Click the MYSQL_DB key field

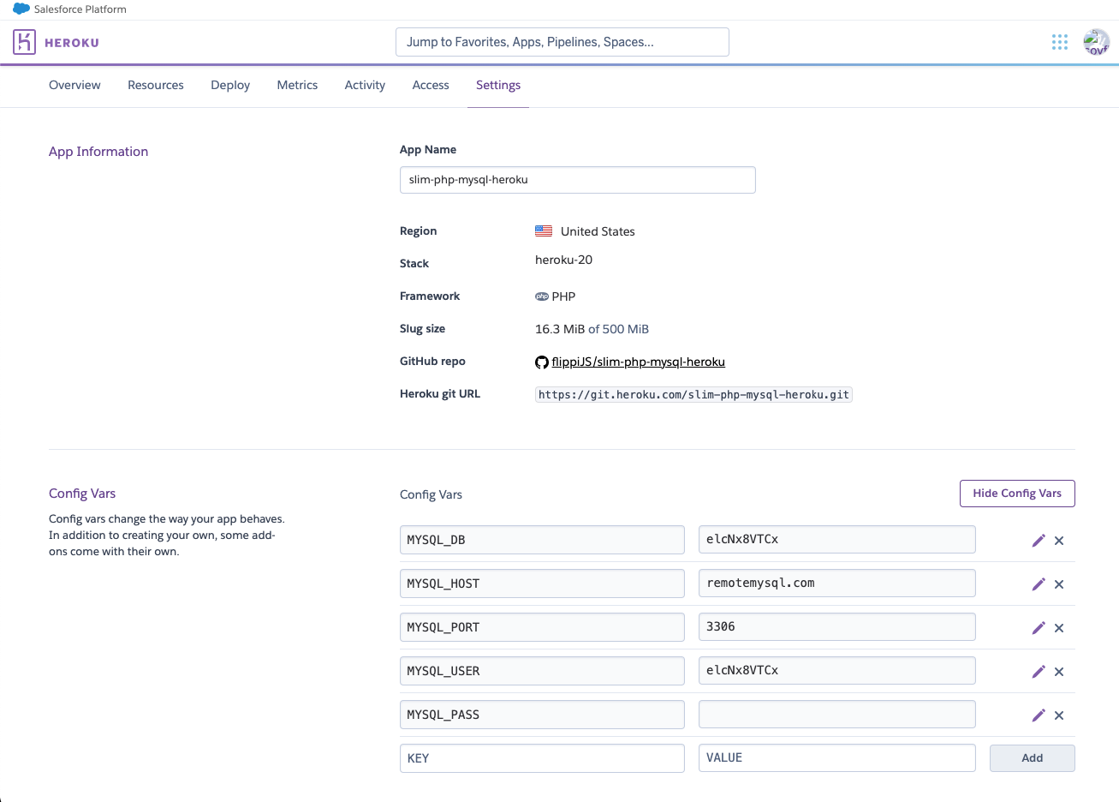(x=542, y=540)
